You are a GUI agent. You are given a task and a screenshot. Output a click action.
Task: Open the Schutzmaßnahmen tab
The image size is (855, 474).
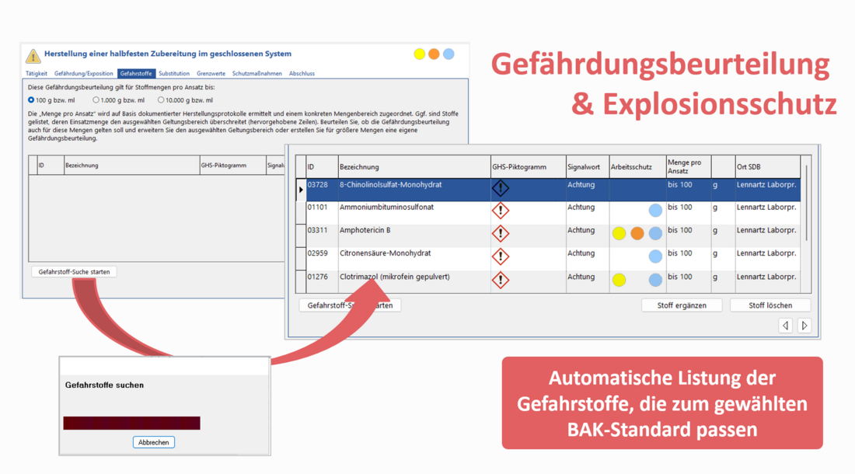[256, 74]
